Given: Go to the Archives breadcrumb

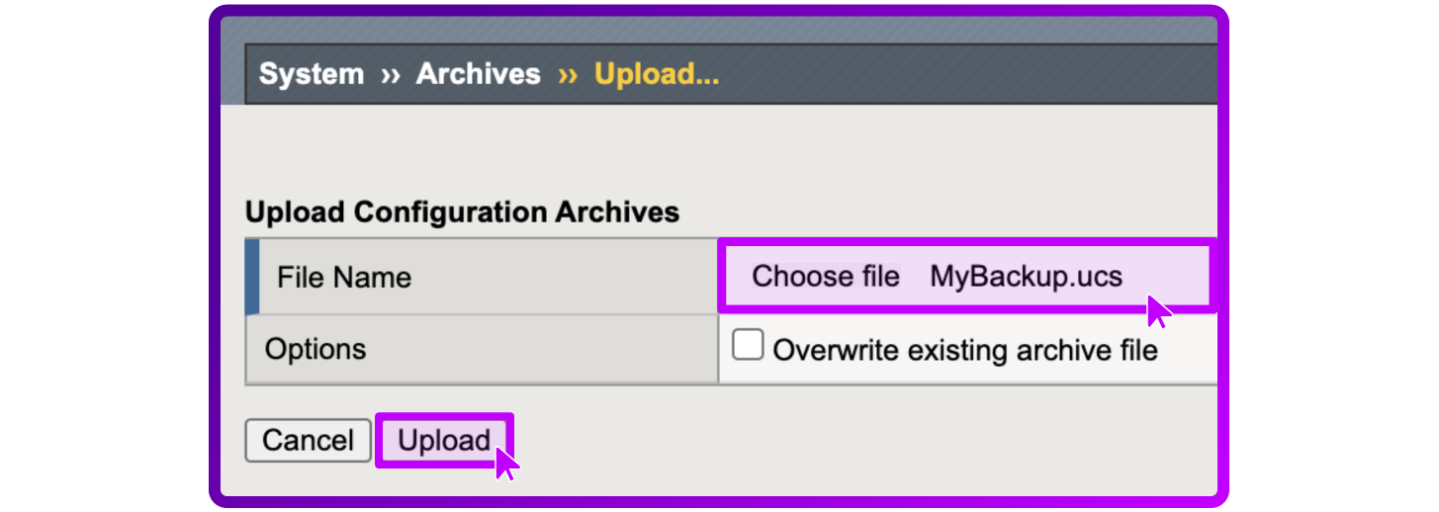Looking at the screenshot, I should pos(479,74).
